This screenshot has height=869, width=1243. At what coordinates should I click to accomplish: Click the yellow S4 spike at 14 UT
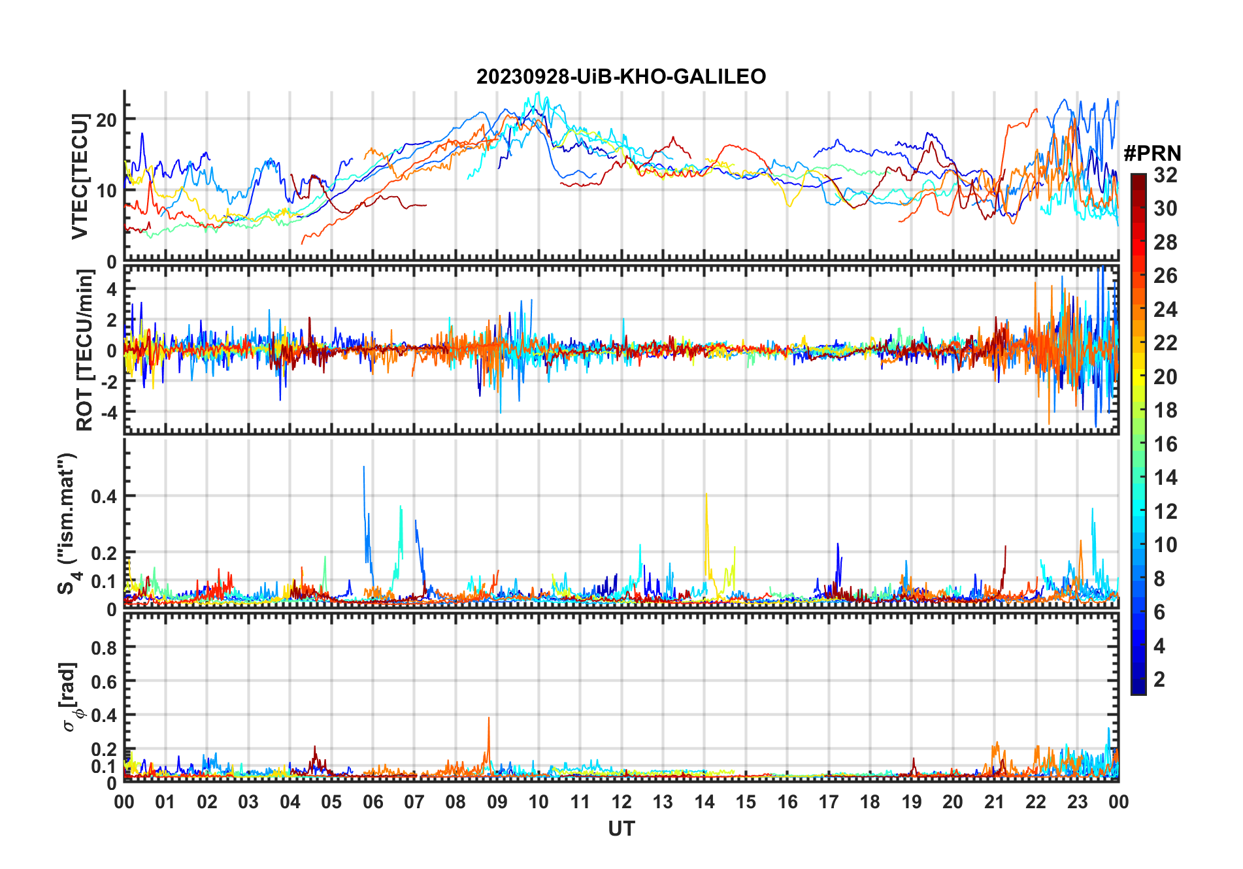706,536
